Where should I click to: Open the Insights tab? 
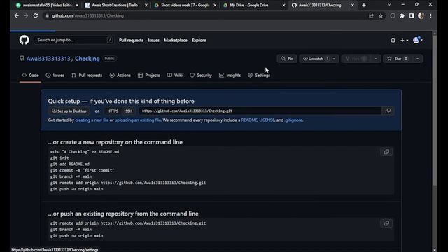tap(230, 76)
